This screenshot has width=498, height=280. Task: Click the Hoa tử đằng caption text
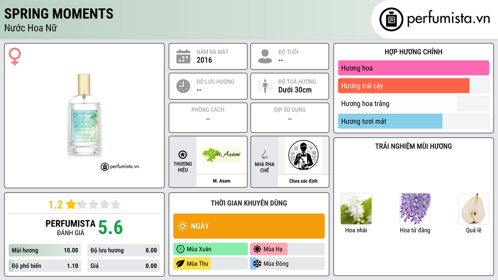pyautogui.click(x=415, y=230)
